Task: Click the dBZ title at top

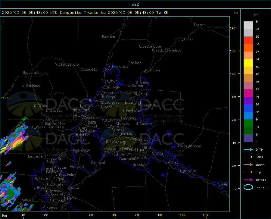Action: tap(135, 5)
